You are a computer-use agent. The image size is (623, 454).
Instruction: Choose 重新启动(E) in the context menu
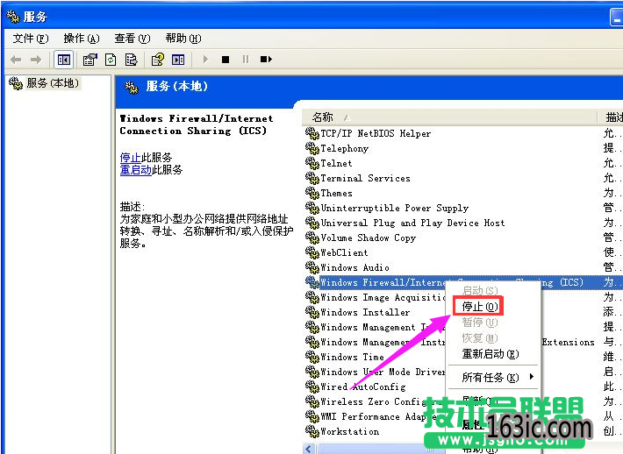click(x=491, y=353)
